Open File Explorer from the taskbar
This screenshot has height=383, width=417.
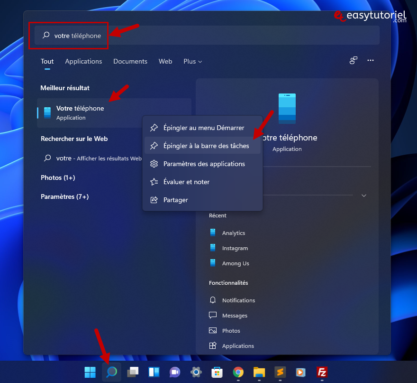pos(259,372)
